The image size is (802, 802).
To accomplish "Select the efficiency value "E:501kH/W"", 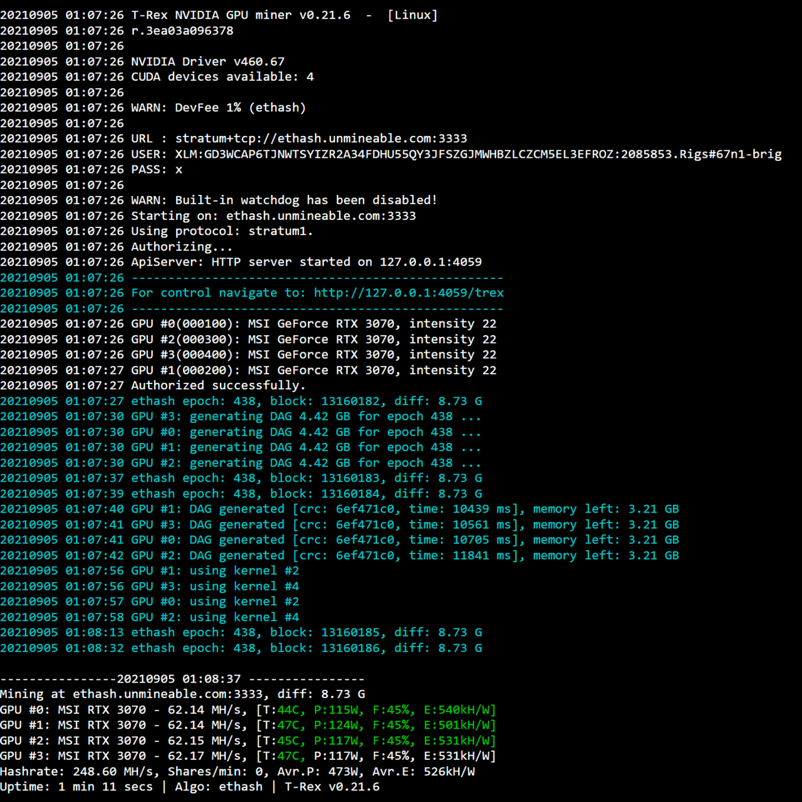I will [456, 725].
